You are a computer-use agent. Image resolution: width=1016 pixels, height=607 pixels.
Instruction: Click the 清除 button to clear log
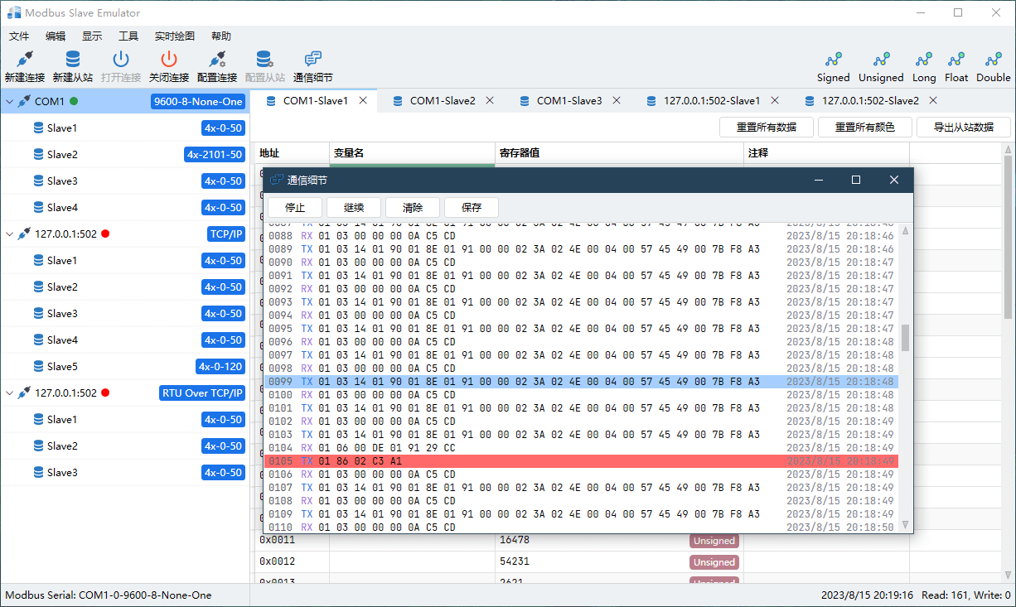click(413, 208)
